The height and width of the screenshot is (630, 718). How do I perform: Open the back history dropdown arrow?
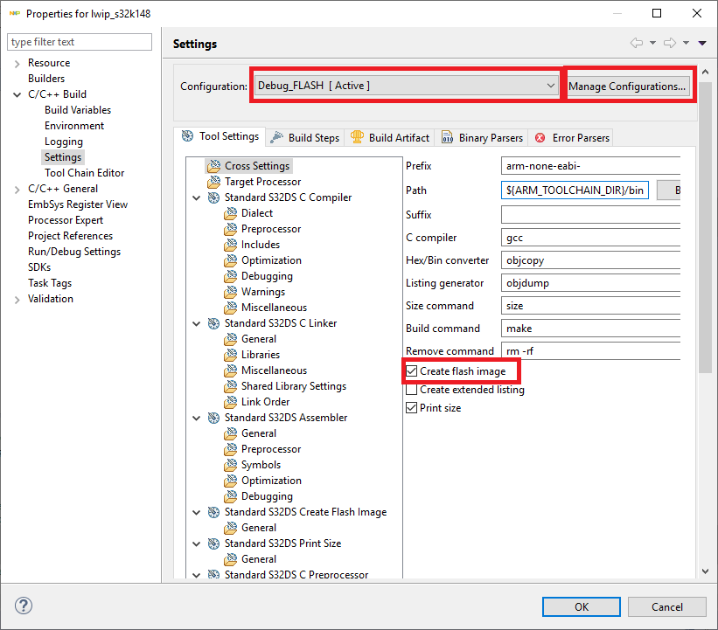point(652,43)
